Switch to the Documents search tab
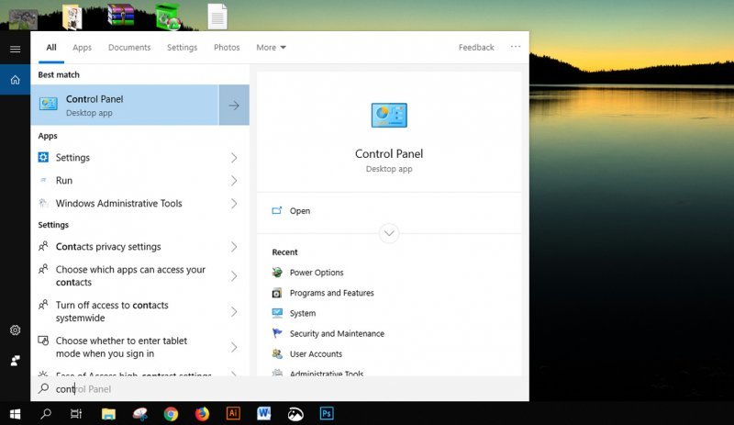 tap(129, 48)
